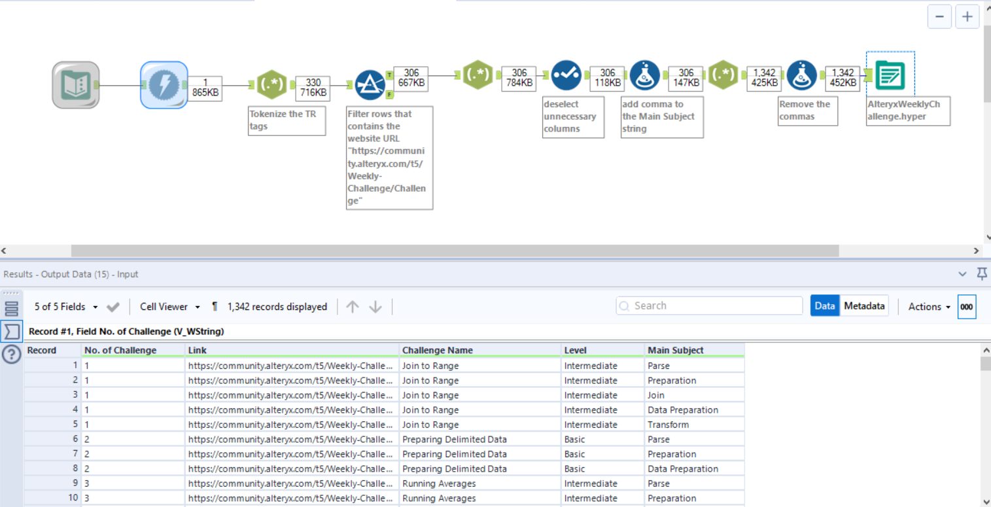
Task: Zoom in the canvas with plus button
Action: 967,17
